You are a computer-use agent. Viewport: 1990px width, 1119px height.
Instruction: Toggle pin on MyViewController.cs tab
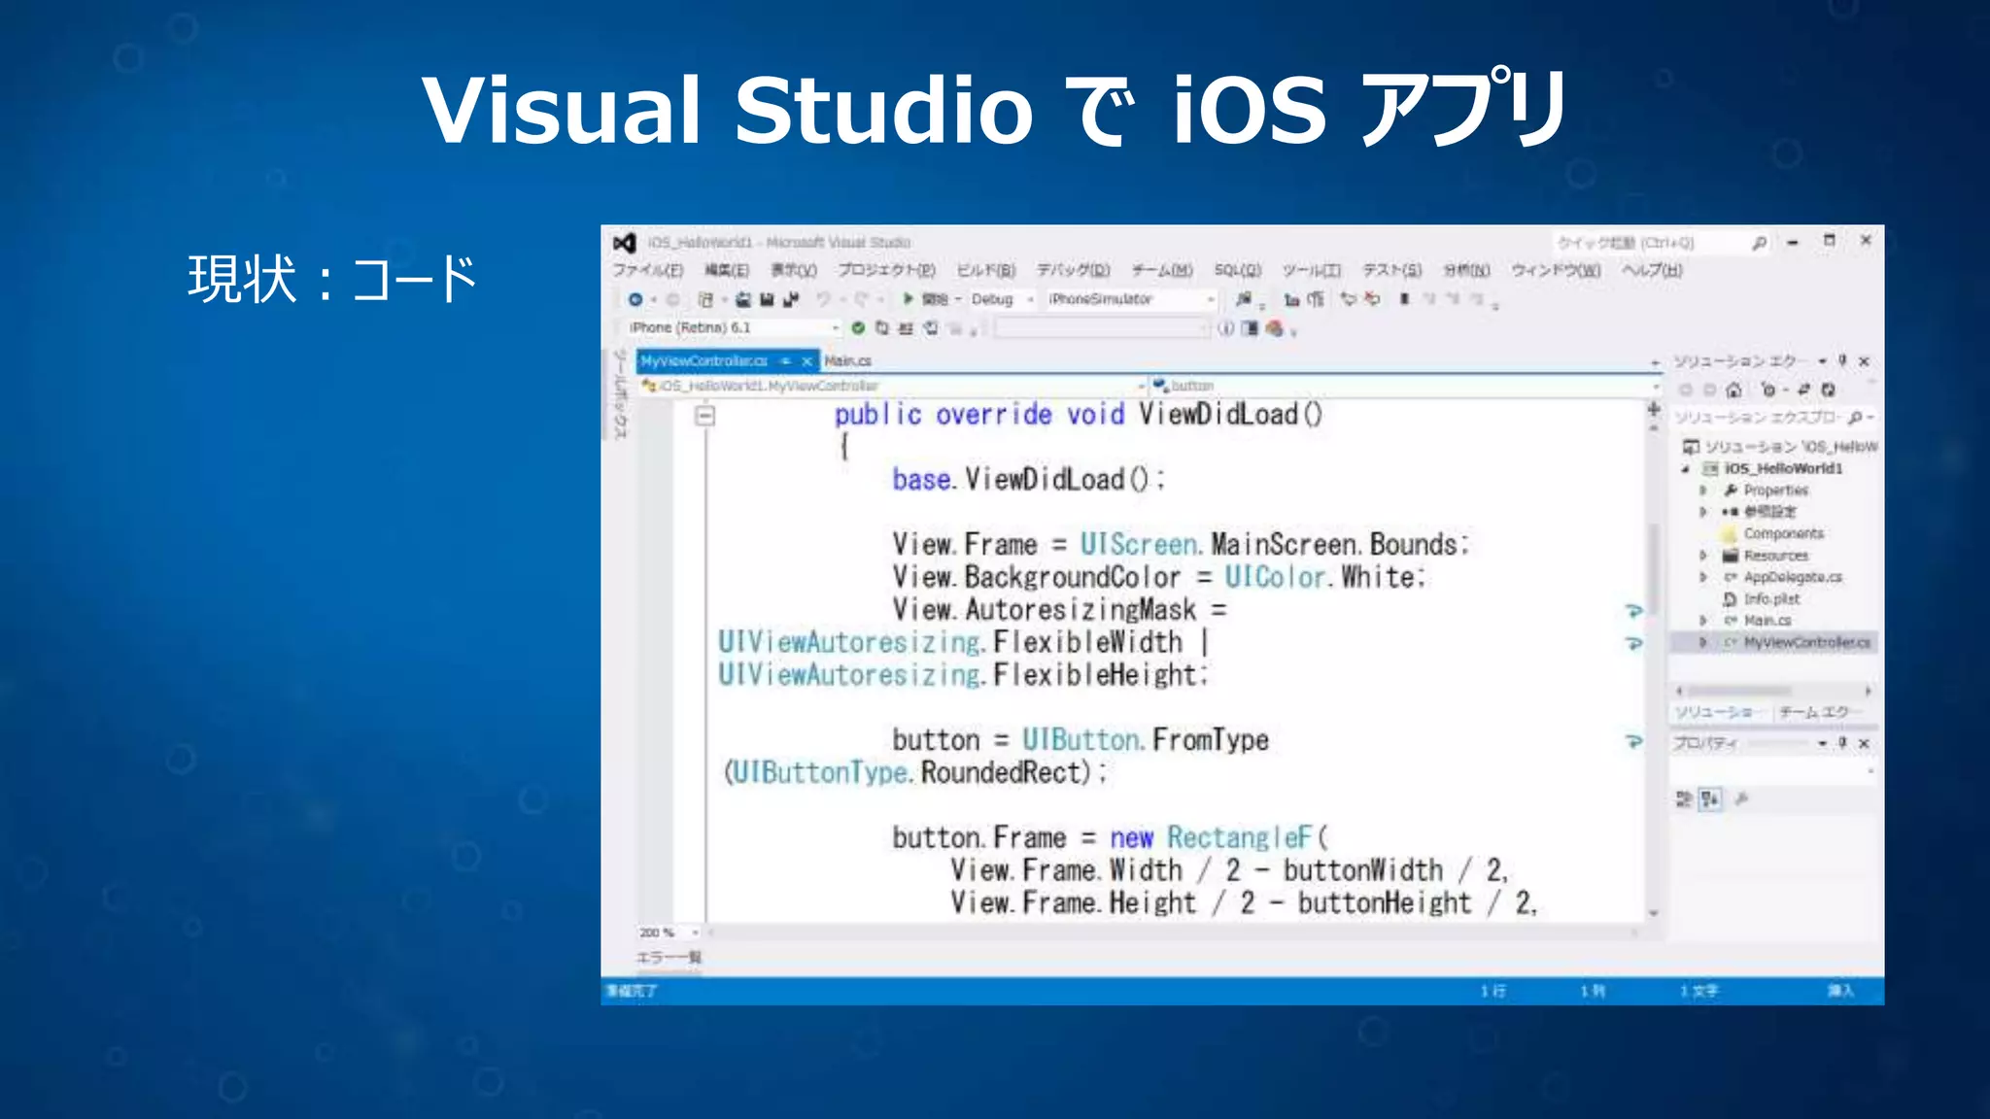pos(786,361)
